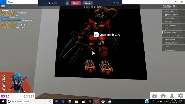This screenshot has width=185, height=104.
Task: Activate Cortana microphone in search box
Action: 50,101
